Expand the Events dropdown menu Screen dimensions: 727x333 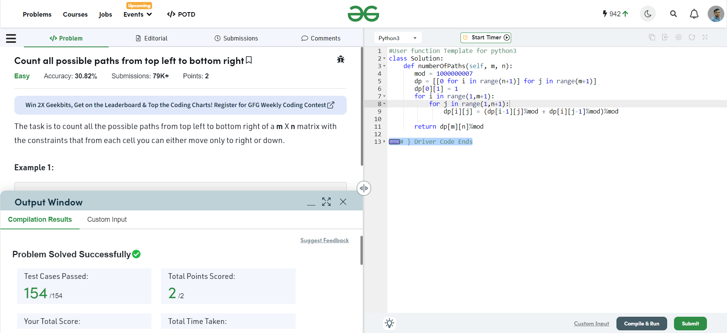coord(138,14)
